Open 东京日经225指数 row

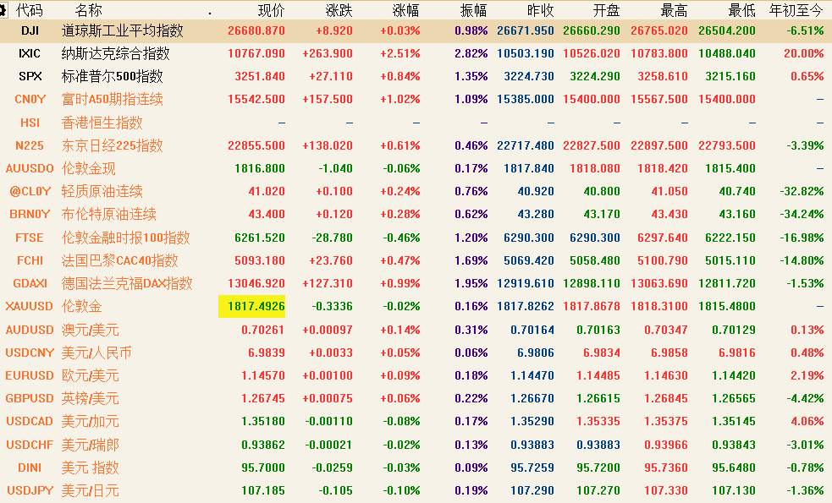pos(112,145)
